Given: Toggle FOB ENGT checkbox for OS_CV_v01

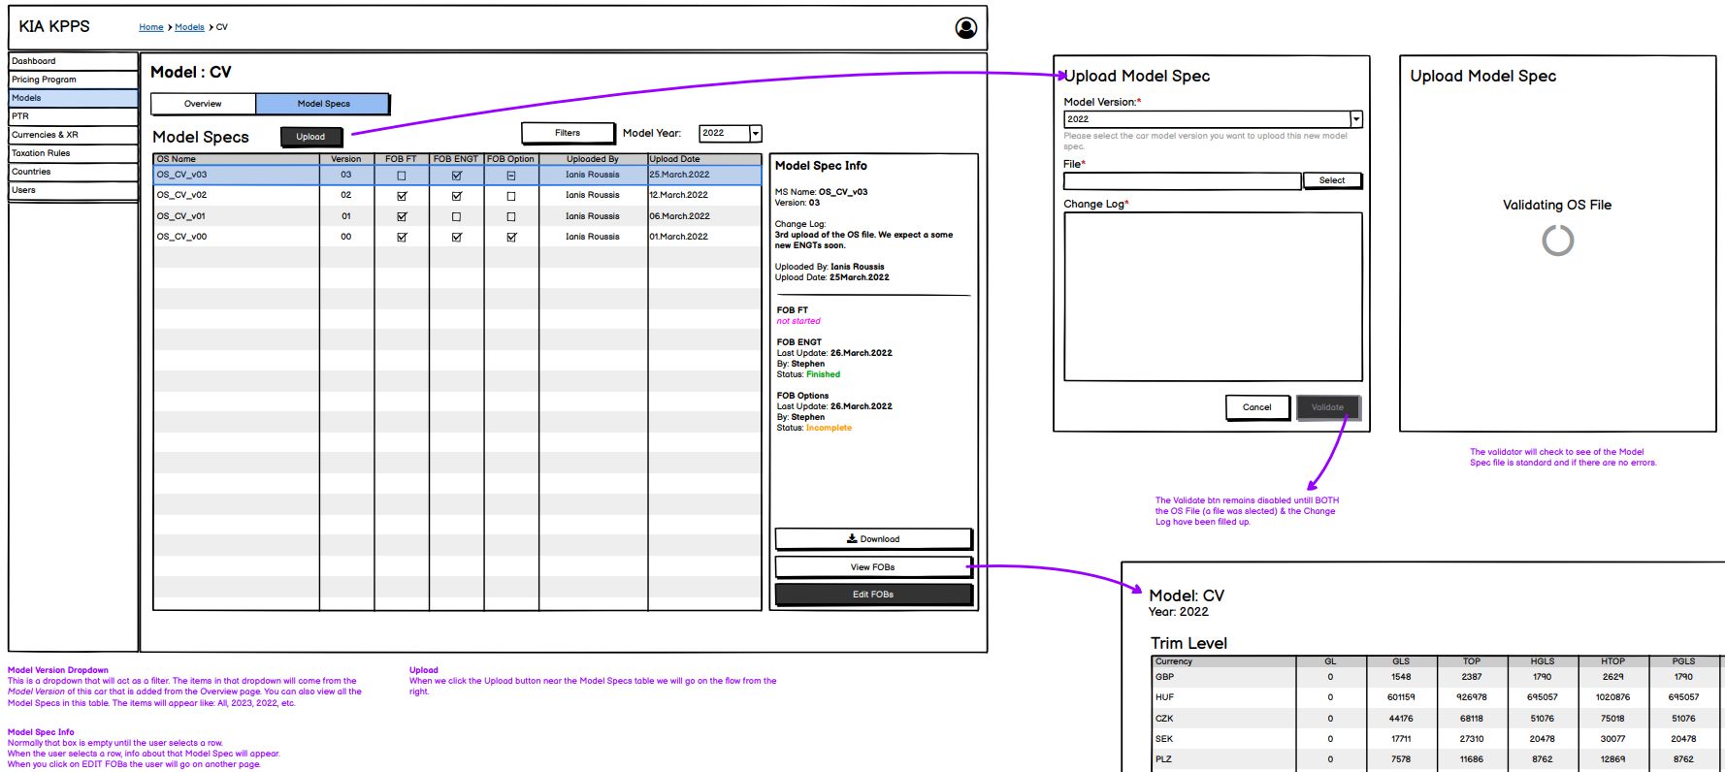Looking at the screenshot, I should (x=457, y=216).
